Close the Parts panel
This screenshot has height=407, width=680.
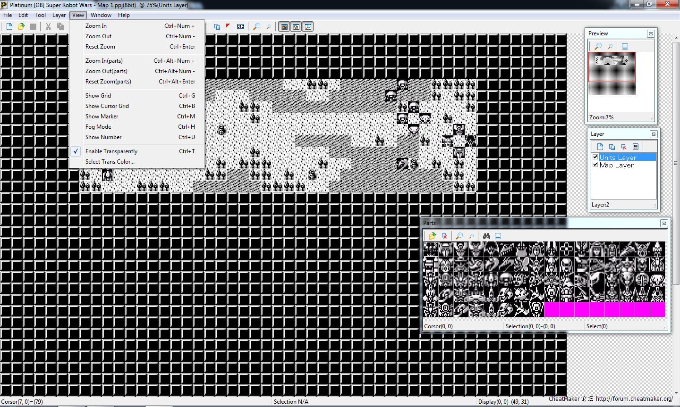click(664, 223)
